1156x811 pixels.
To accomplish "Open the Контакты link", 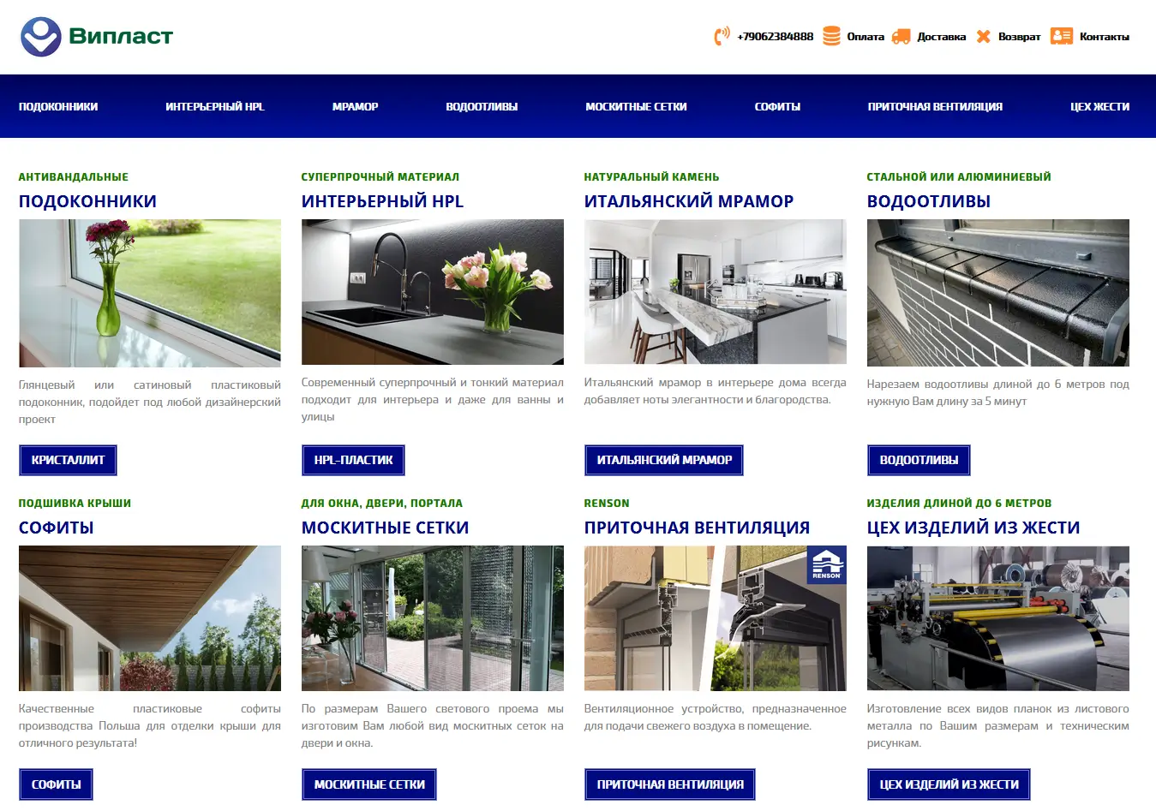I will [1104, 37].
